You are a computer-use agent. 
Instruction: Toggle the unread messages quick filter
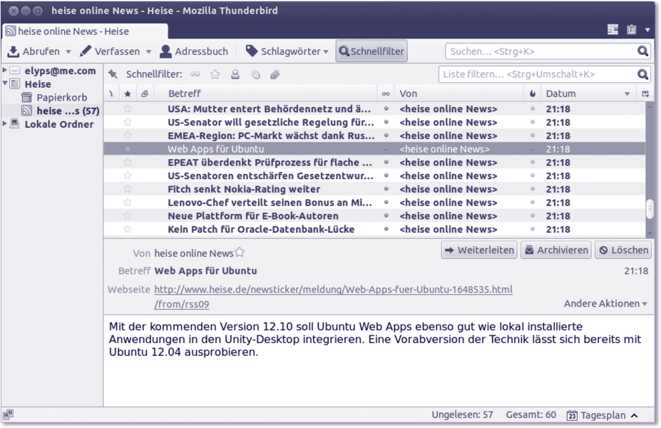pos(195,74)
